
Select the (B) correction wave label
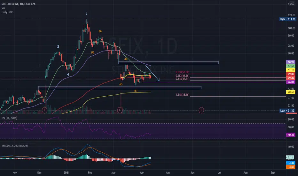click(100, 31)
